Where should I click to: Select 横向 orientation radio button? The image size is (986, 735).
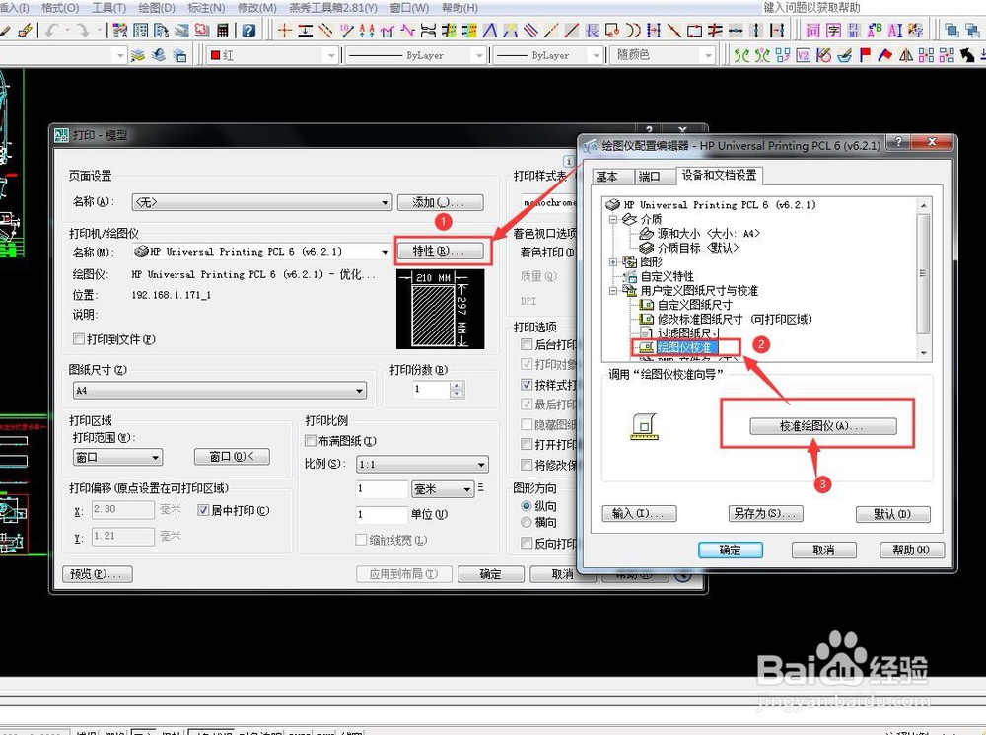(x=527, y=522)
